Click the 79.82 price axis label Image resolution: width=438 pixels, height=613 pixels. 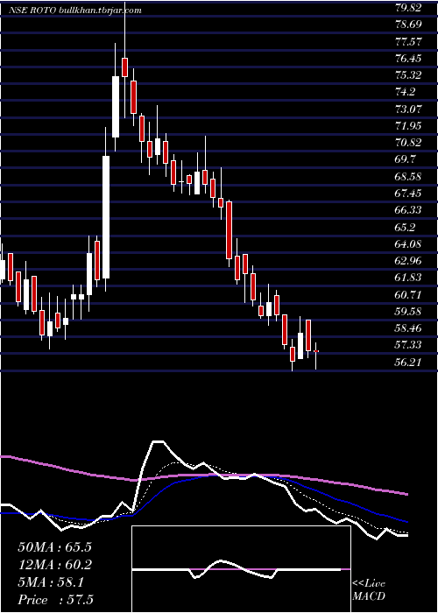(409, 8)
